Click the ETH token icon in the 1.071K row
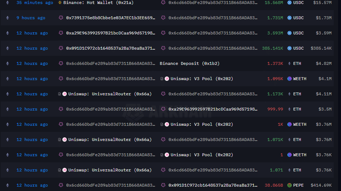341x191 pixels. pos(289,140)
